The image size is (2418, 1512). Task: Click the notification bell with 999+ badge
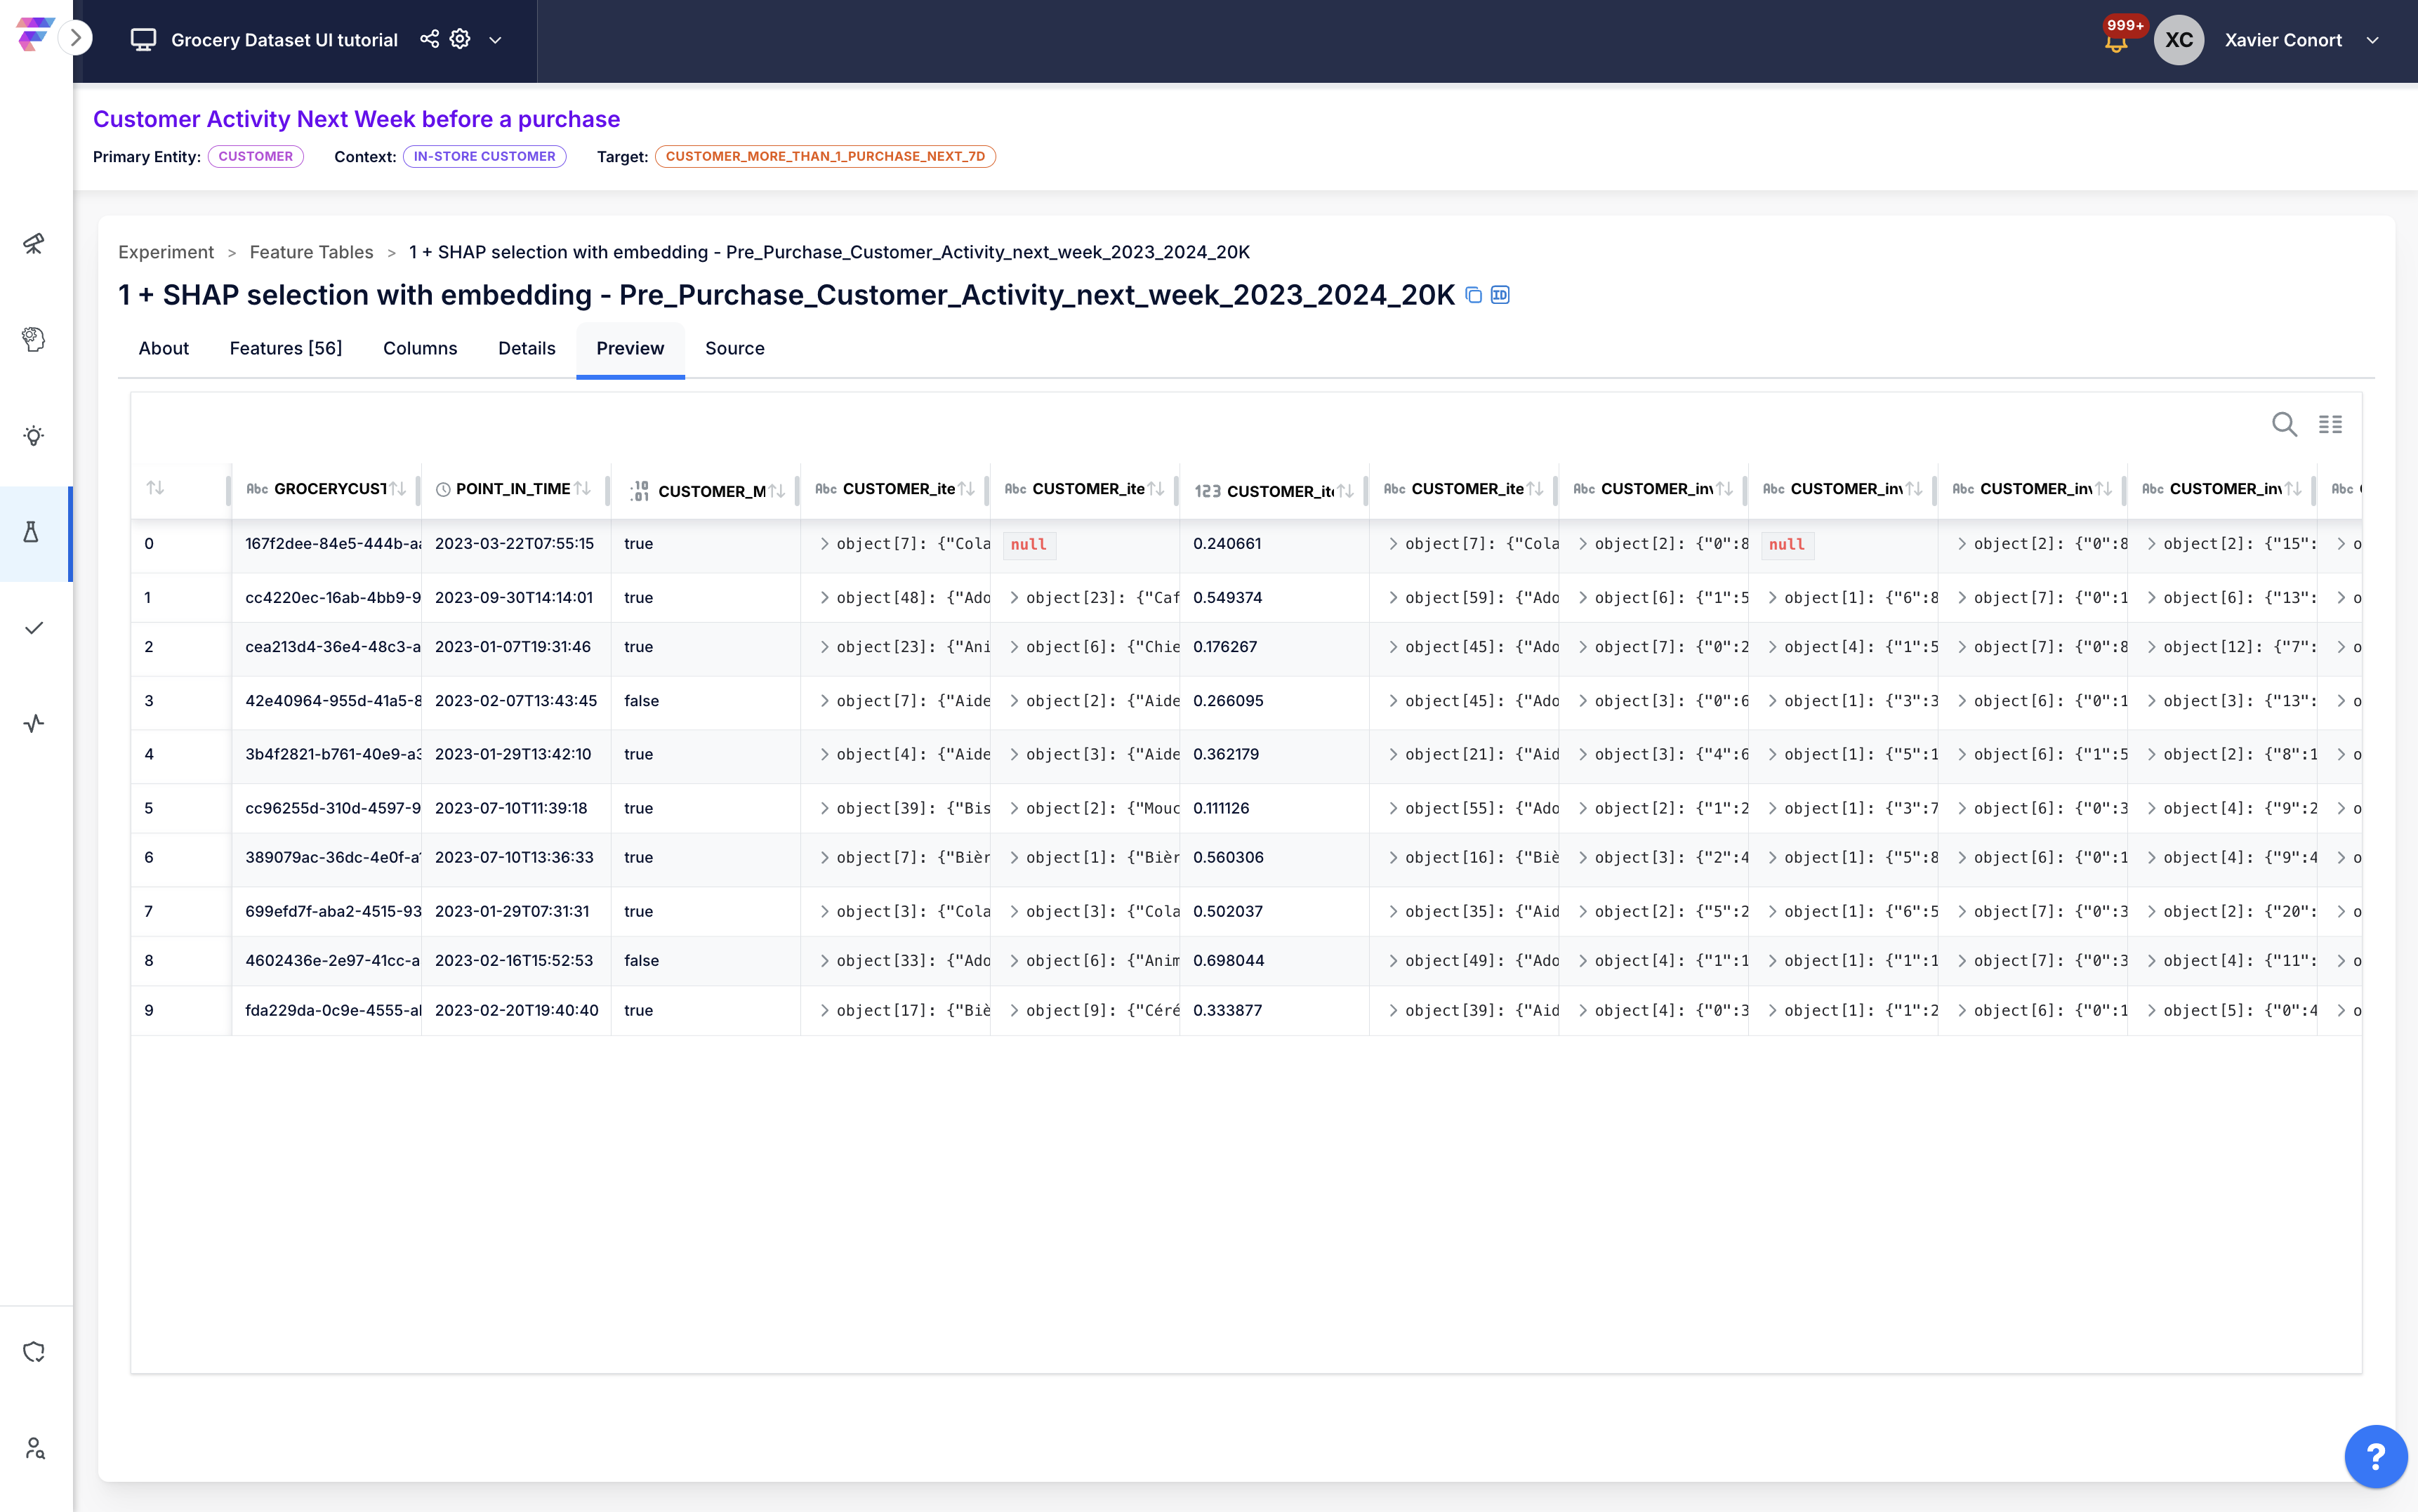(x=2116, y=40)
